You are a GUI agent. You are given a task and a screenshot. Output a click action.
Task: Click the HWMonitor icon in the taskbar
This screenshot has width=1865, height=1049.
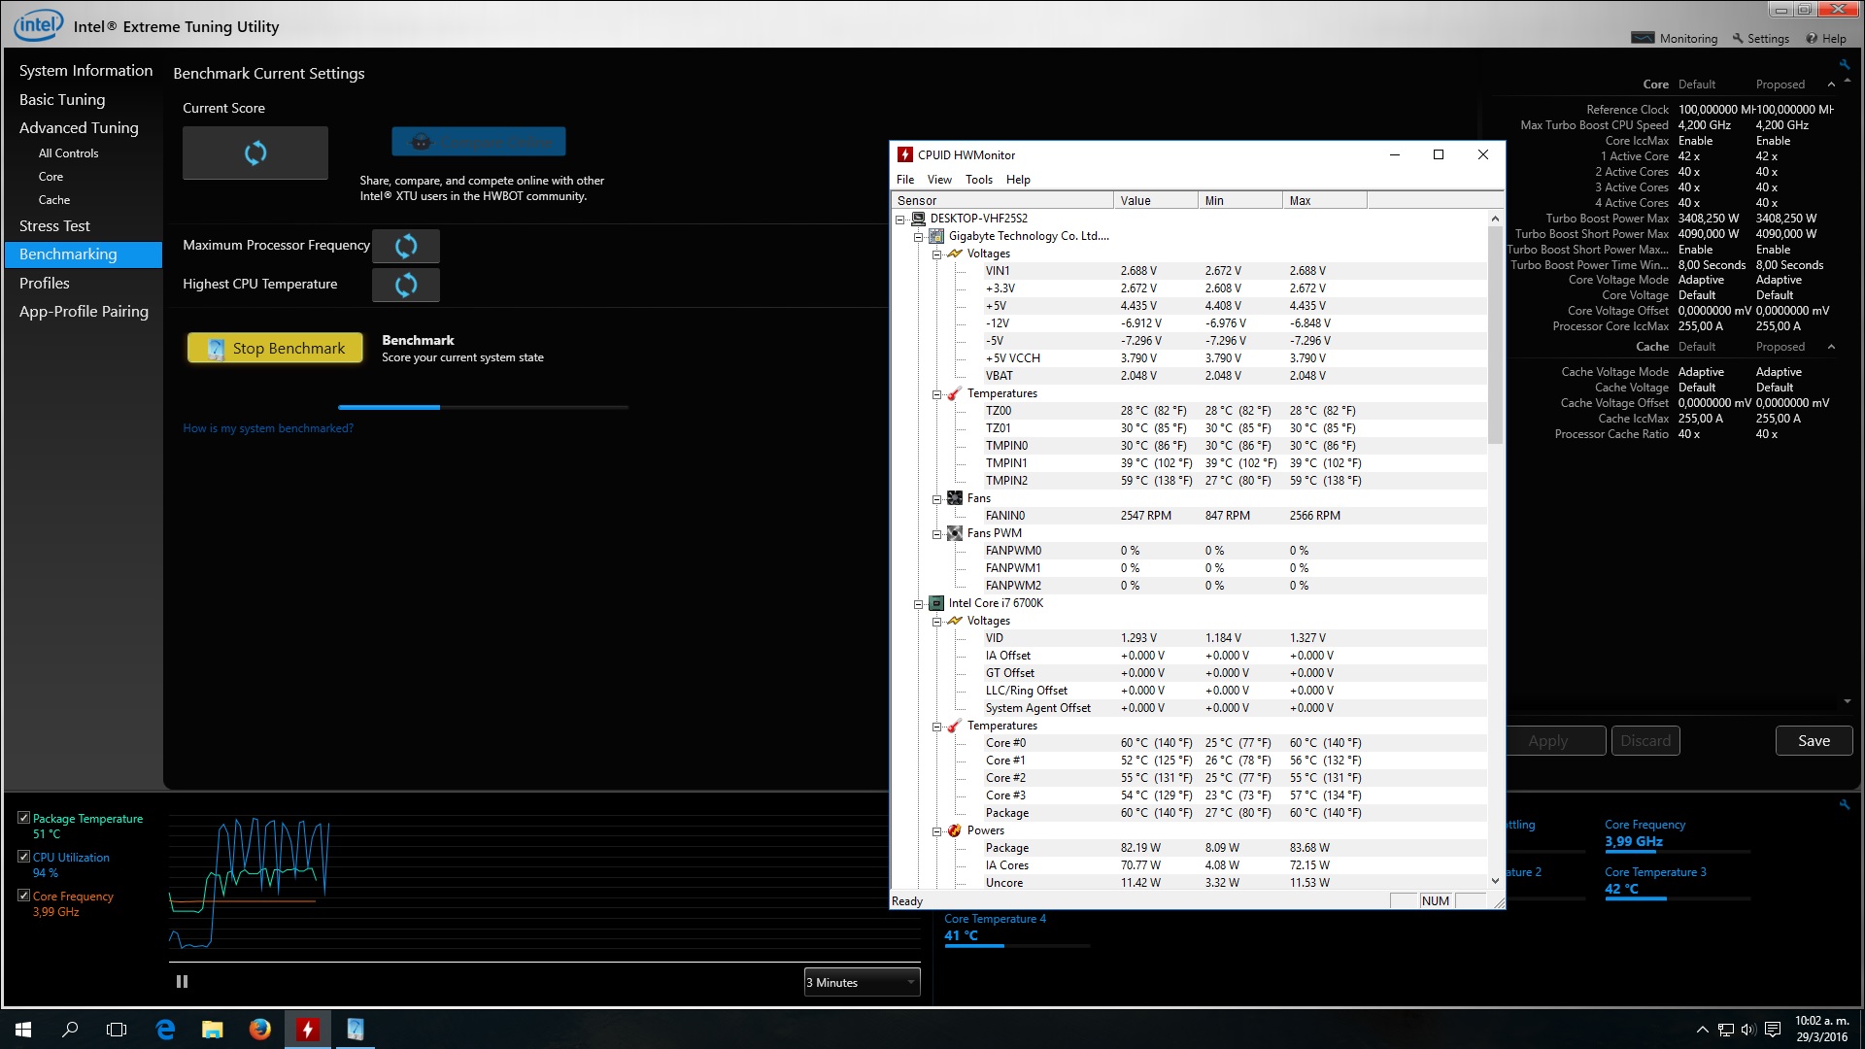308,1030
